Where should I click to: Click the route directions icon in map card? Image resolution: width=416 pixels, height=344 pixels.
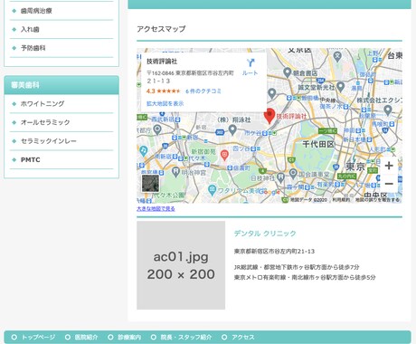pos(251,62)
